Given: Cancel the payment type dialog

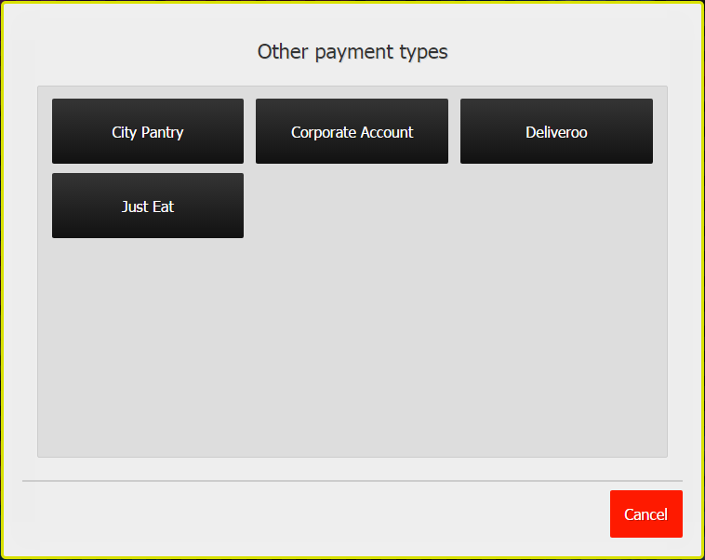Looking at the screenshot, I should 645,513.
